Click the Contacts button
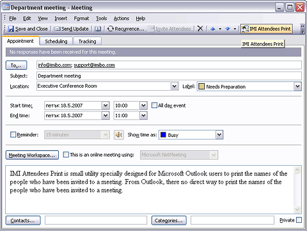 pyautogui.click(x=23, y=220)
